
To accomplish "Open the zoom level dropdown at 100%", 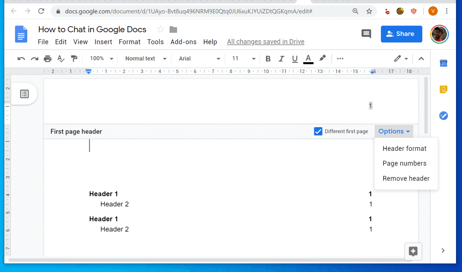I will (x=101, y=59).
